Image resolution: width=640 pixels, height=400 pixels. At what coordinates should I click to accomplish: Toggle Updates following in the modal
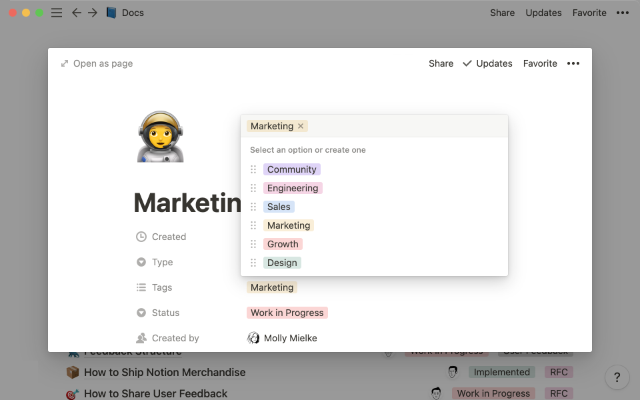[487, 63]
